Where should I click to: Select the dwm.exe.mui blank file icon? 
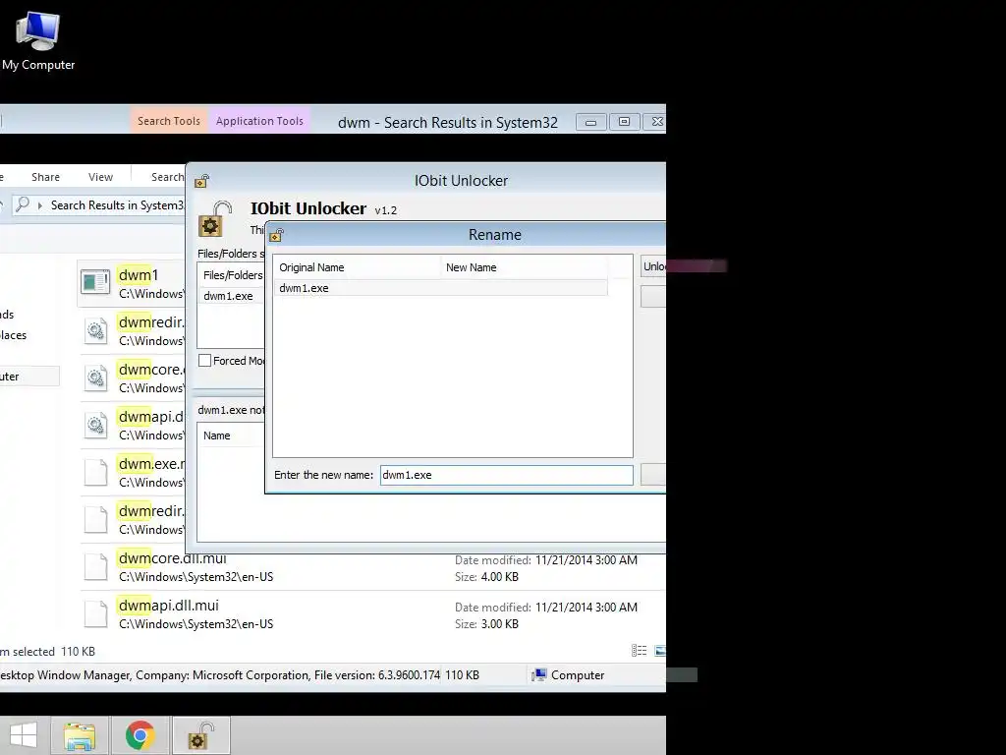click(95, 472)
